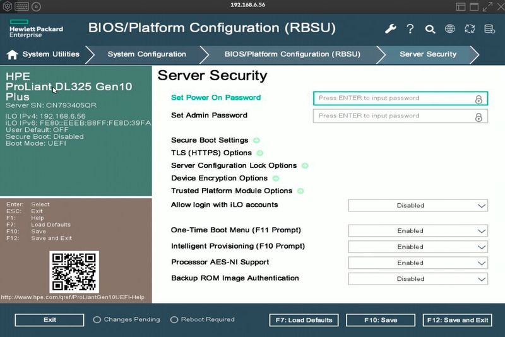The image size is (505, 337).
Task: Click the F7: Load Defaults legend entry in the help panel
Action: coord(39,225)
